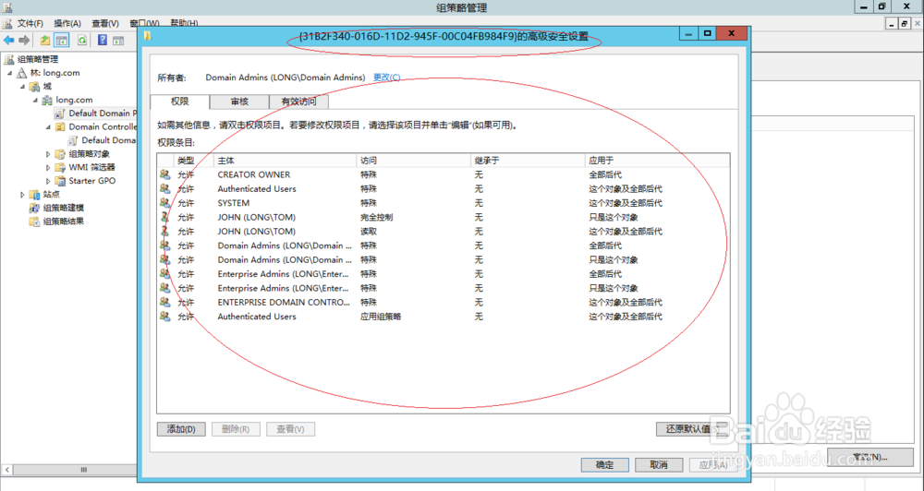Open the 文件(F) menu
Viewport: 924px width, 491px height.
[x=30, y=24]
